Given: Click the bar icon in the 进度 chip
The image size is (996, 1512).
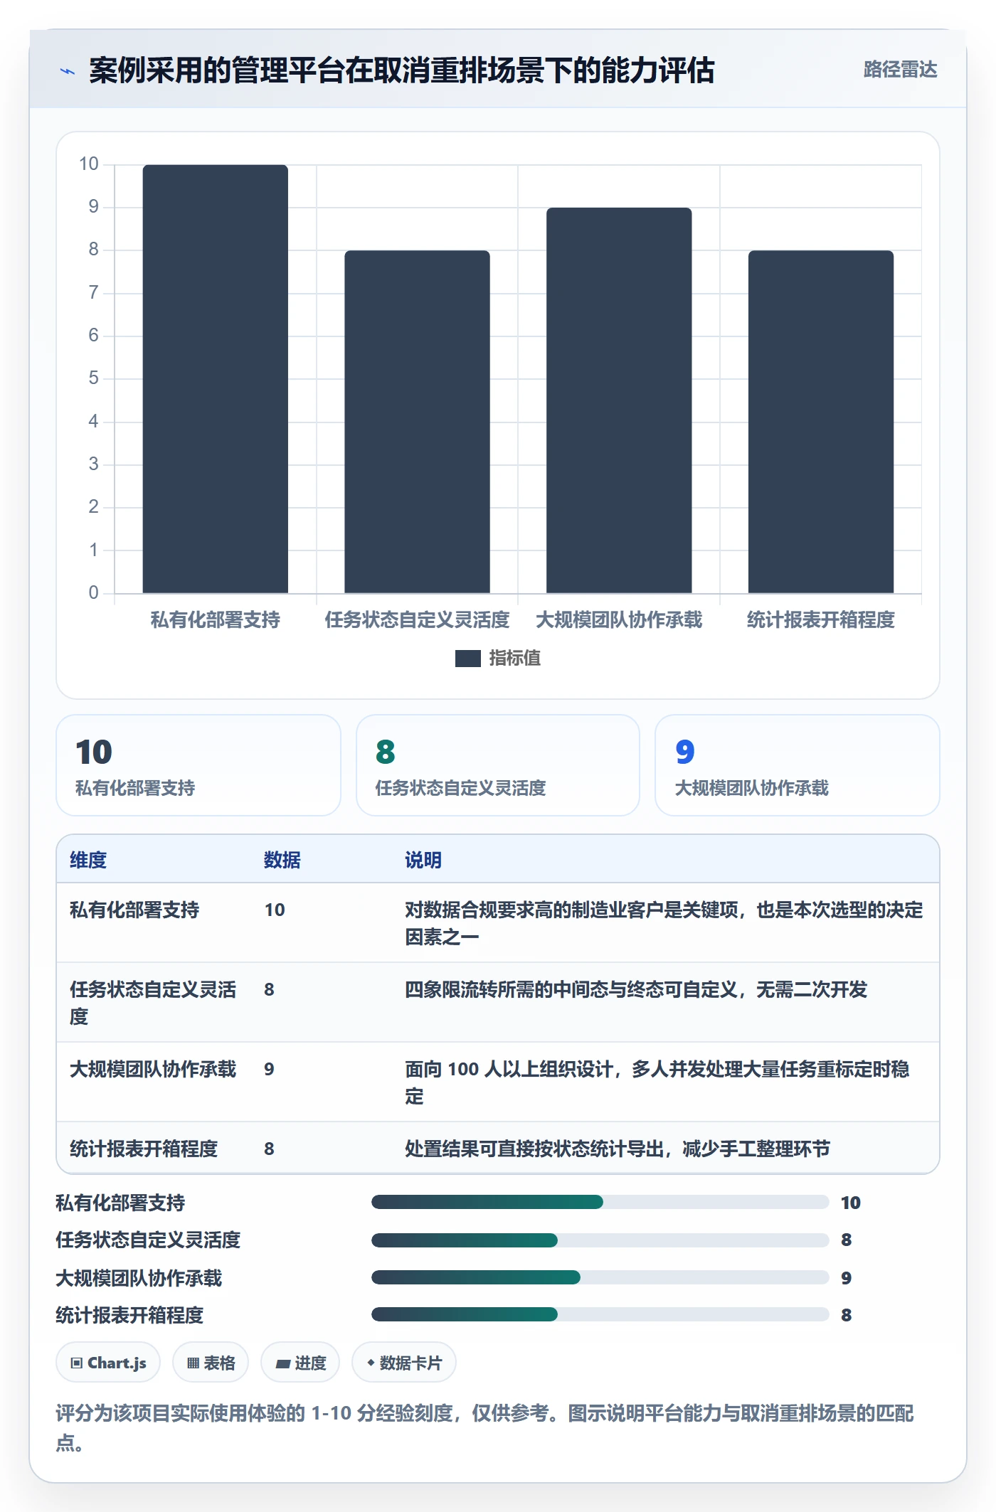Looking at the screenshot, I should pyautogui.click(x=283, y=1364).
